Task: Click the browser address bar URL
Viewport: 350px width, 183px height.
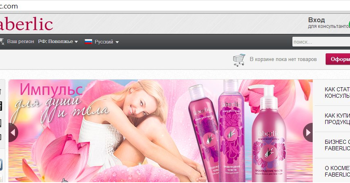Action: [9, 6]
